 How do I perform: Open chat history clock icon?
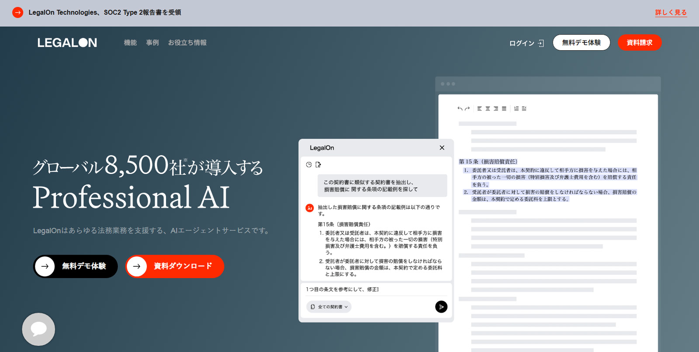(x=309, y=164)
